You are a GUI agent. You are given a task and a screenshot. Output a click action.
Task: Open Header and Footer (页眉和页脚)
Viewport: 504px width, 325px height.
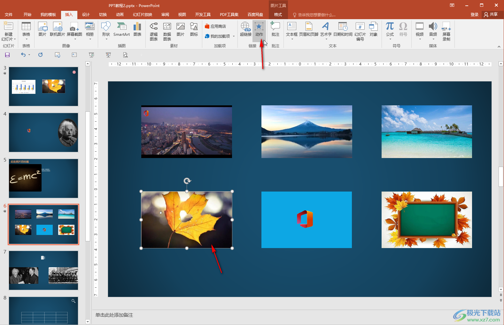[x=309, y=29]
